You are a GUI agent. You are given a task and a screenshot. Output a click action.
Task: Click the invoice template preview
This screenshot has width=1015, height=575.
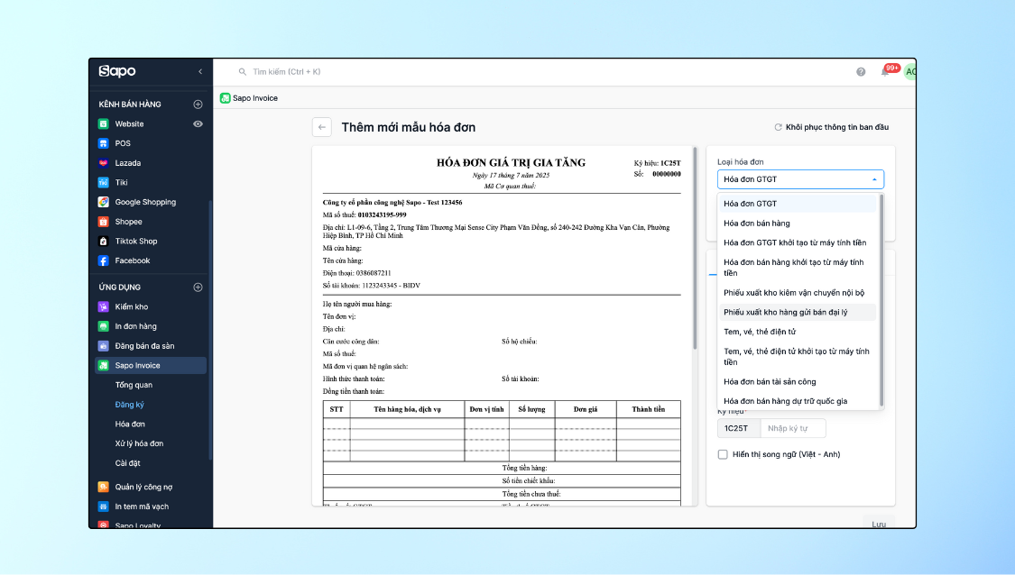502,326
